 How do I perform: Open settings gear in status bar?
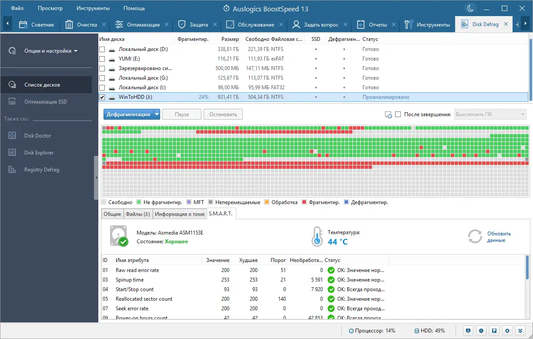(x=508, y=331)
